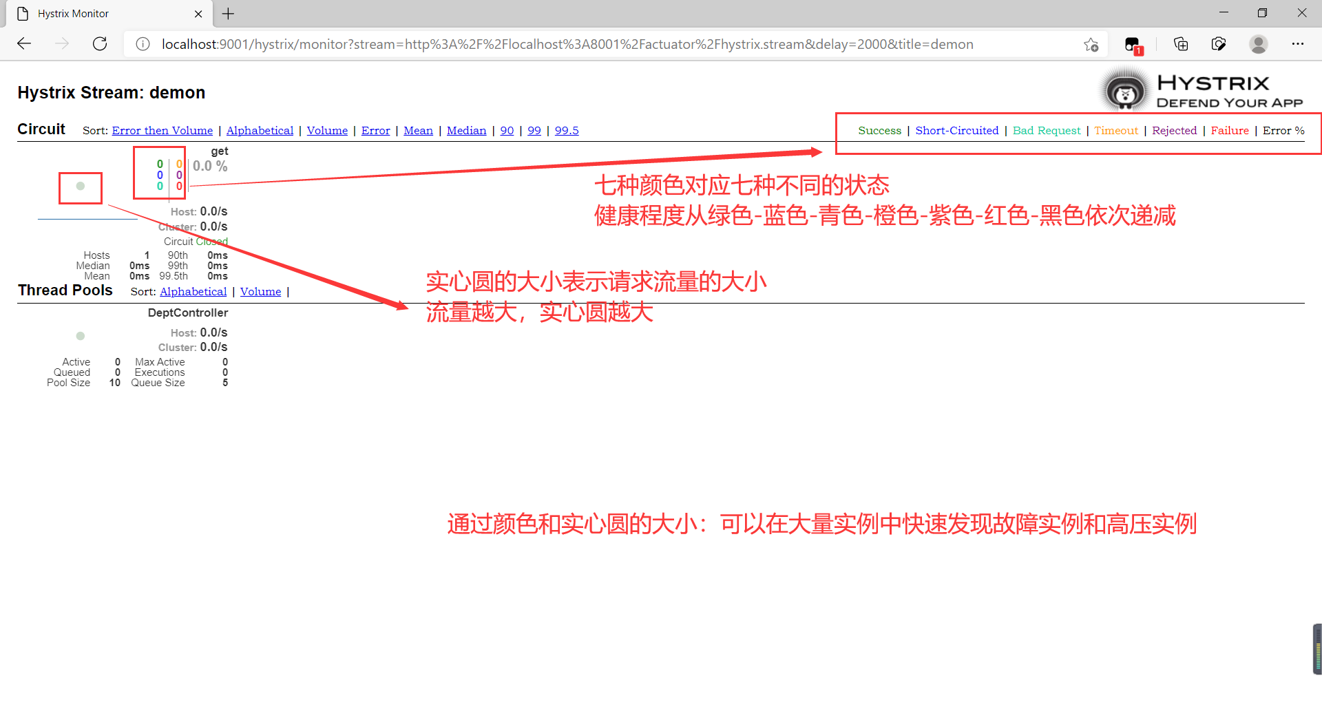Click the Hystrix Stream: demon heading
The image size is (1322, 709).
point(112,93)
